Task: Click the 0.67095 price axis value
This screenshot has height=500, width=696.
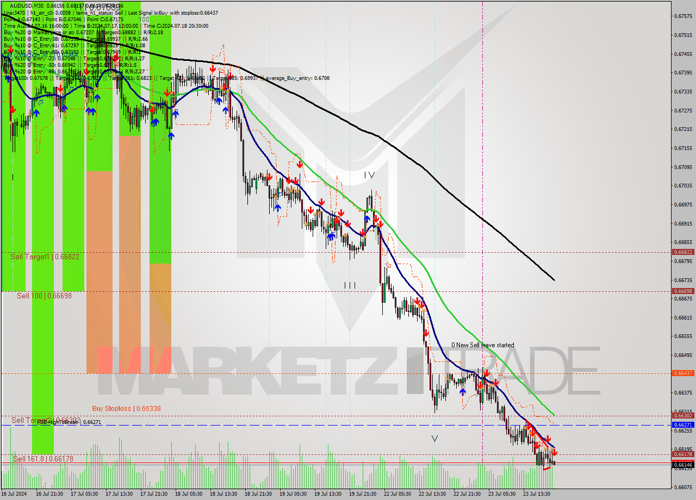Action: [683, 167]
